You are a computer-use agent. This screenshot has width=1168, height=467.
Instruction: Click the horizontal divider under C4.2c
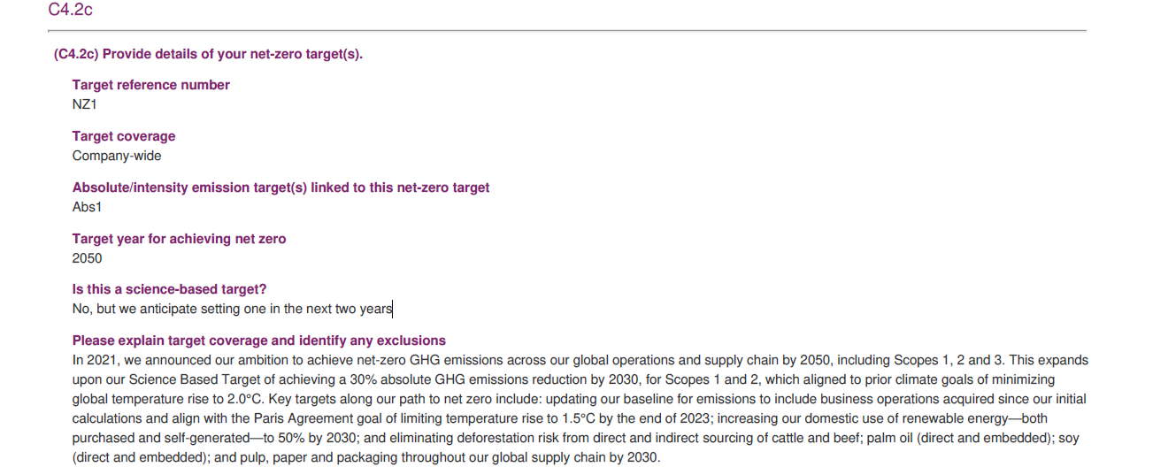(x=567, y=31)
